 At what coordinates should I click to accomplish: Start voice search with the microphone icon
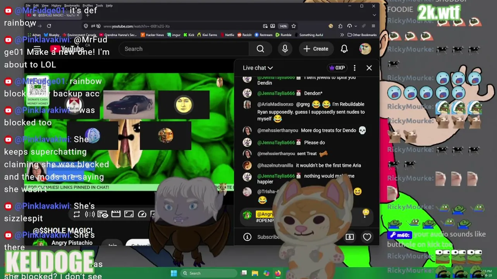click(x=285, y=49)
